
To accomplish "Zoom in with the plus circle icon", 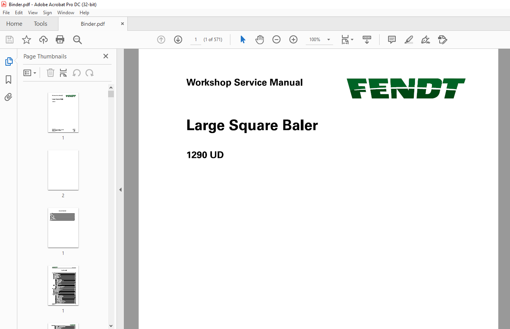I will pyautogui.click(x=293, y=40).
